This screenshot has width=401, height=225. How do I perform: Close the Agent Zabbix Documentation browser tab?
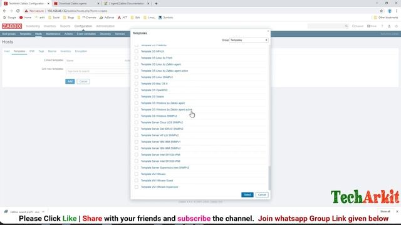148,4
